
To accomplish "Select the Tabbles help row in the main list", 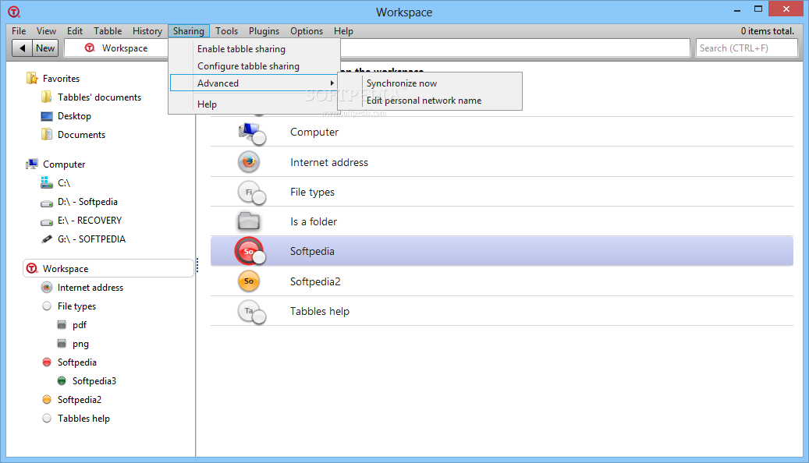I will [x=502, y=311].
